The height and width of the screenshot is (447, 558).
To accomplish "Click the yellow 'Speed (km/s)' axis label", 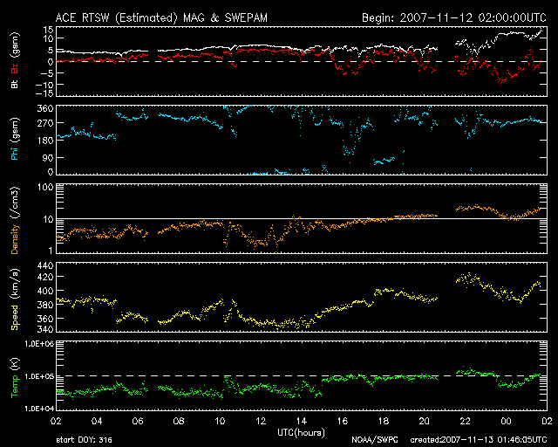I will click(15, 299).
